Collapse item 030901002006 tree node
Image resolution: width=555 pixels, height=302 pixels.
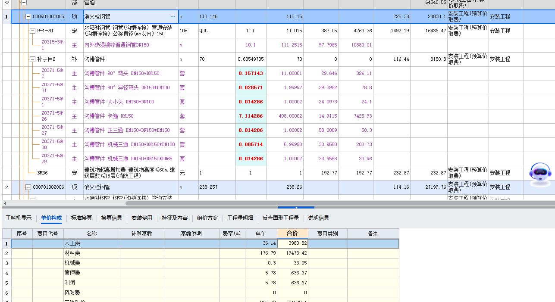click(28, 187)
